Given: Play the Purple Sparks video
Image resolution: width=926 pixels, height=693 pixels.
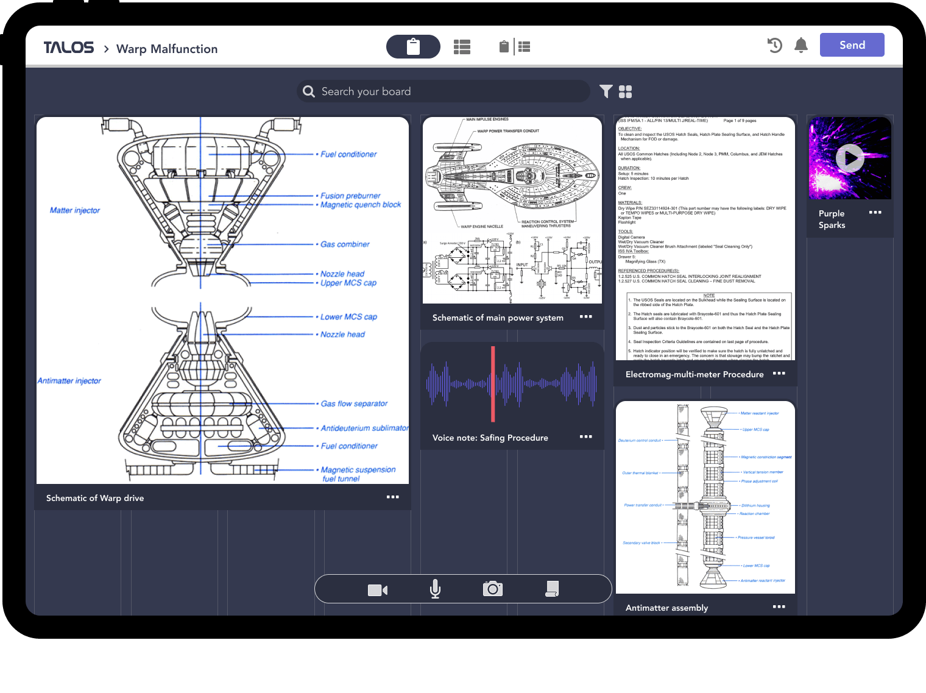Looking at the screenshot, I should point(850,158).
